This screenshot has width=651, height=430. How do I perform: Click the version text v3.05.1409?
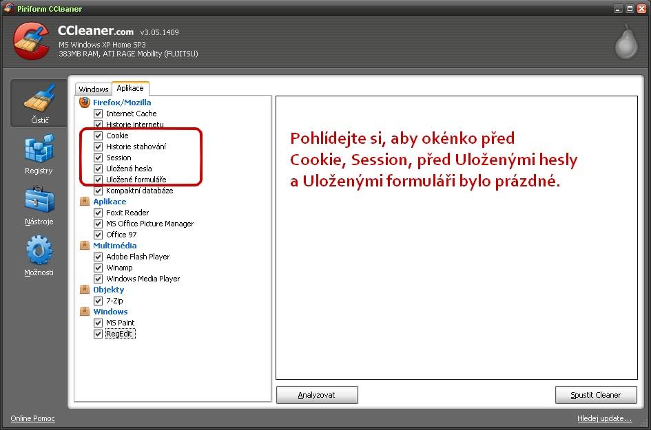pos(159,32)
